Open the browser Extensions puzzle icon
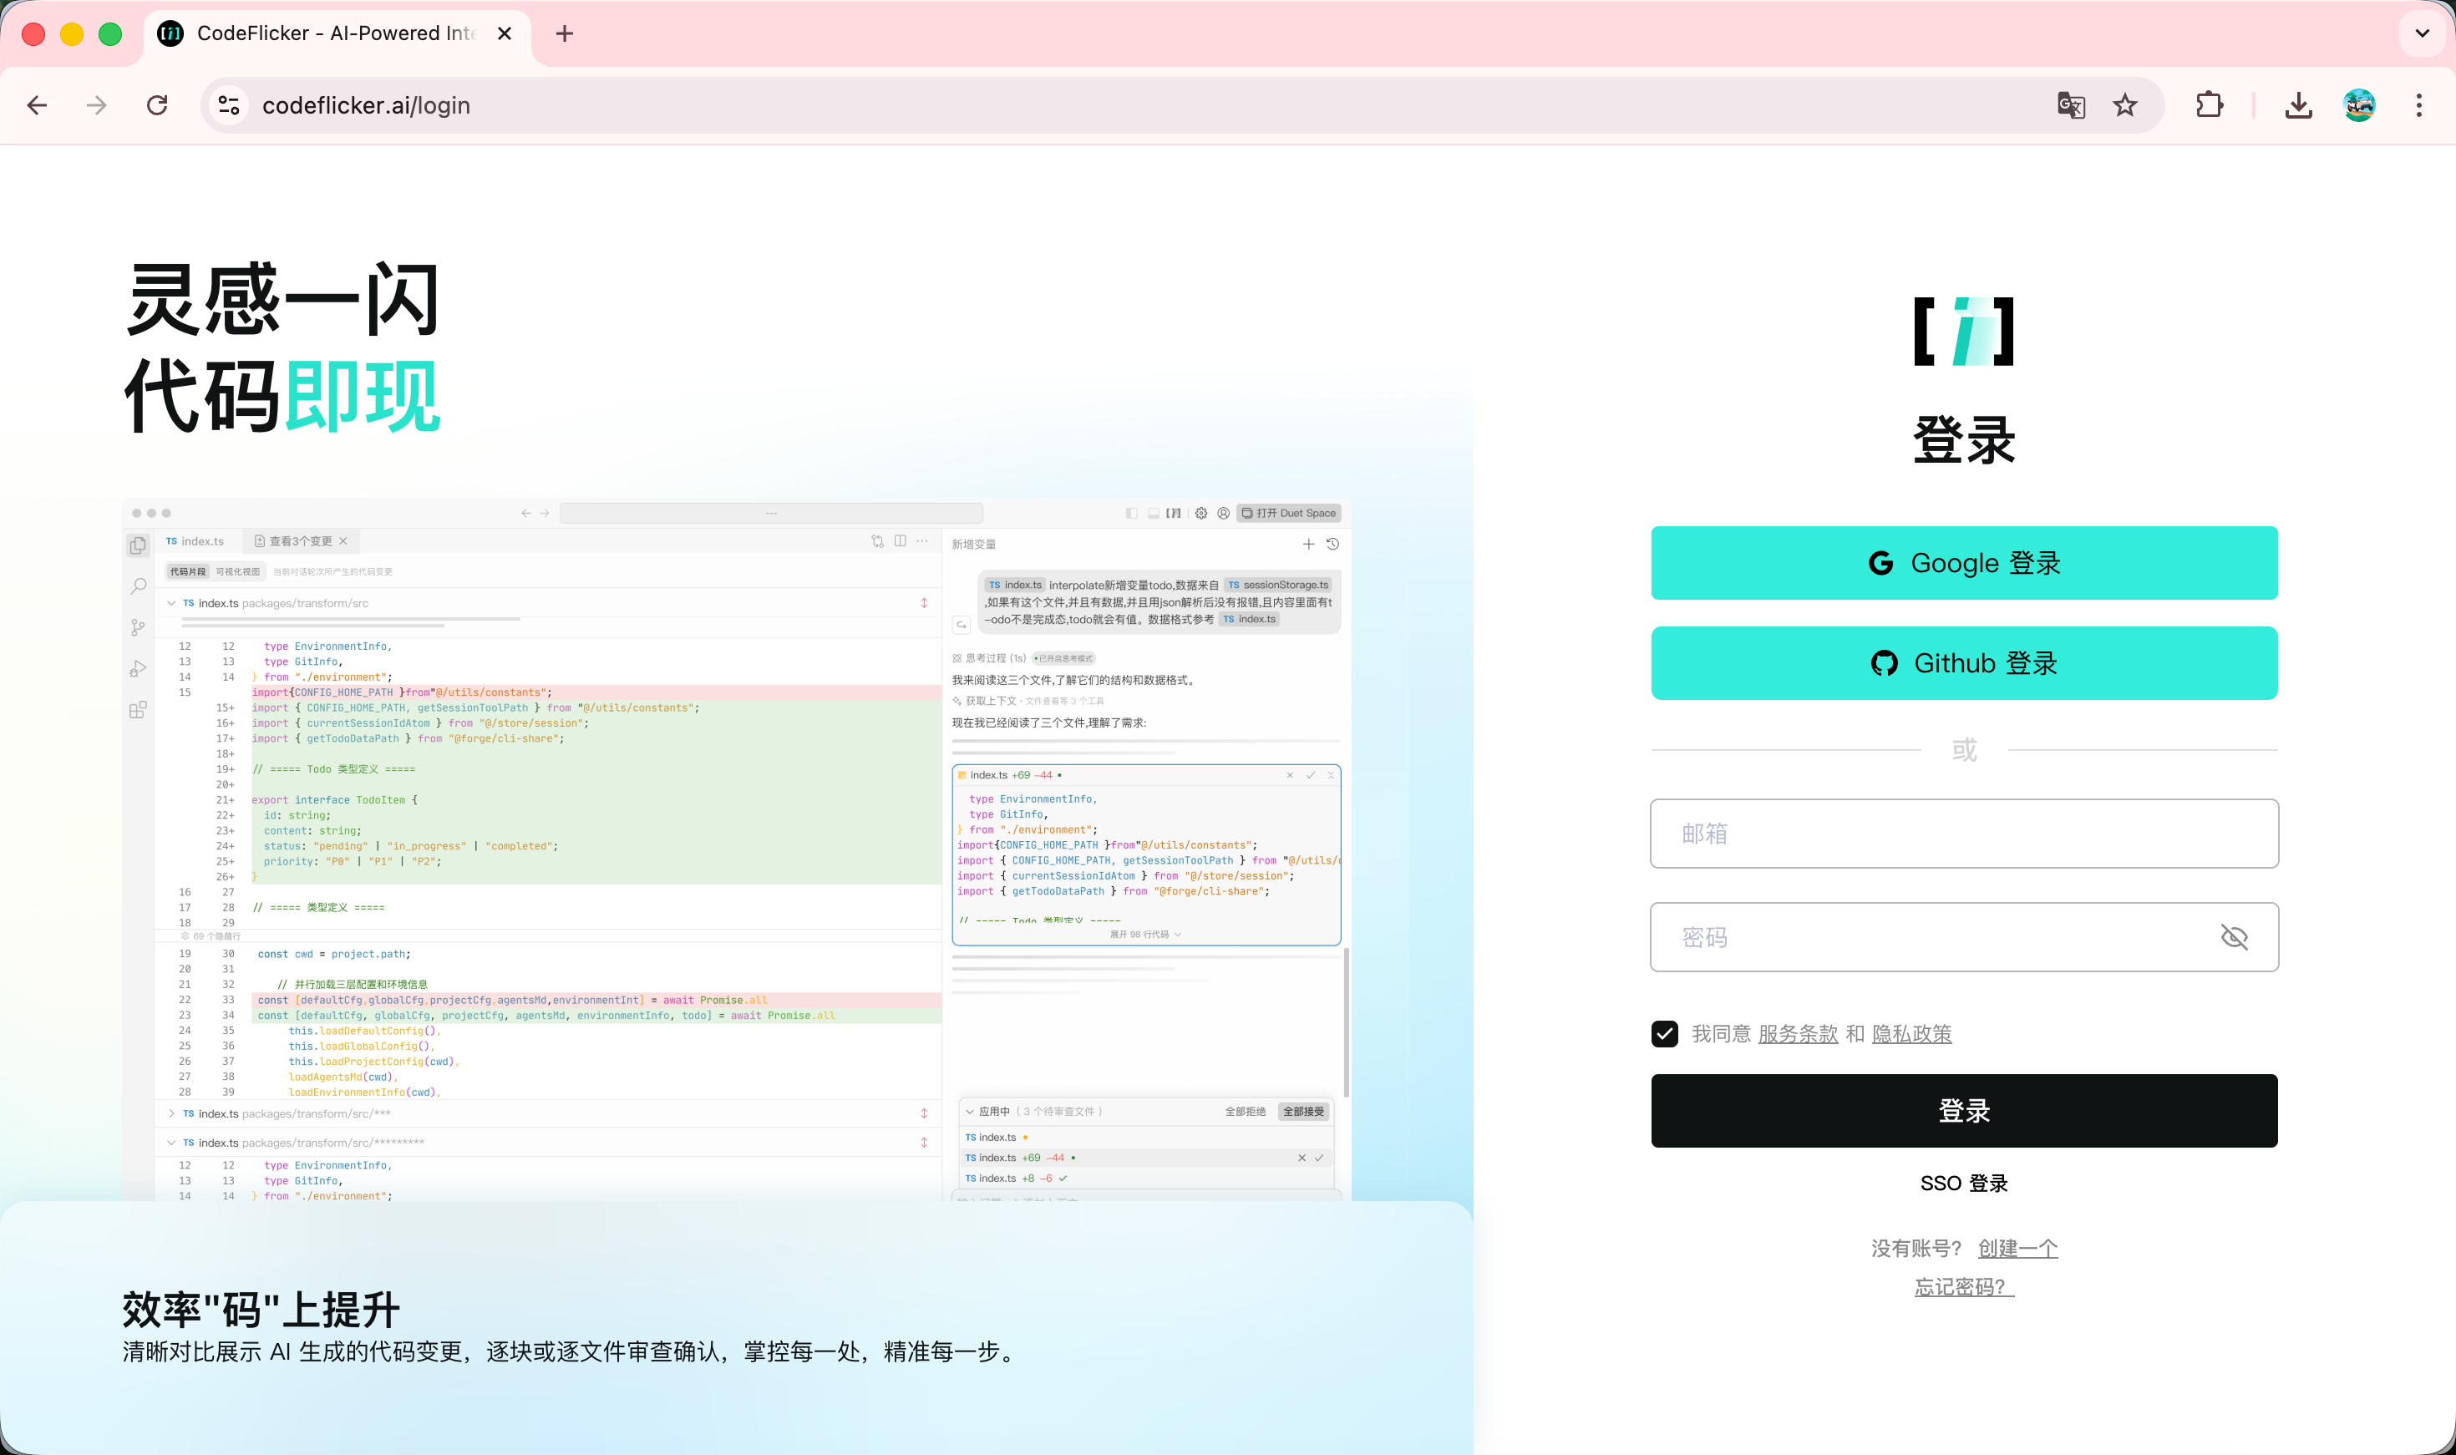Viewport: 2456px width, 1455px height. point(2209,105)
